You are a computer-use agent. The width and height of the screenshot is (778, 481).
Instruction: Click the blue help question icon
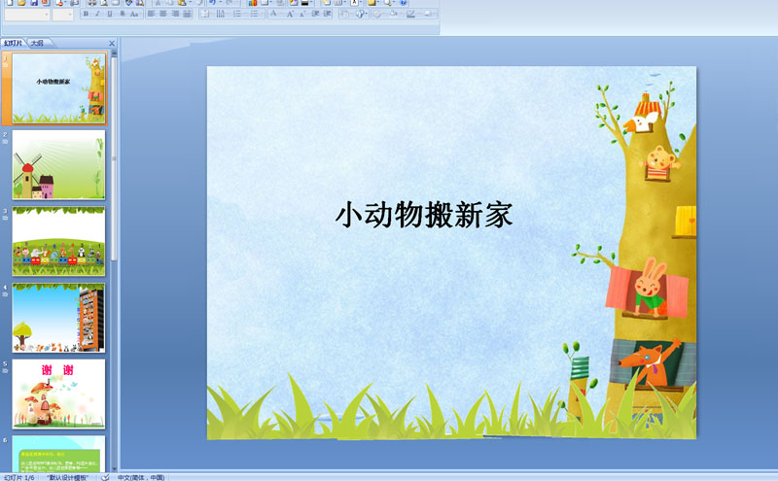click(x=404, y=3)
